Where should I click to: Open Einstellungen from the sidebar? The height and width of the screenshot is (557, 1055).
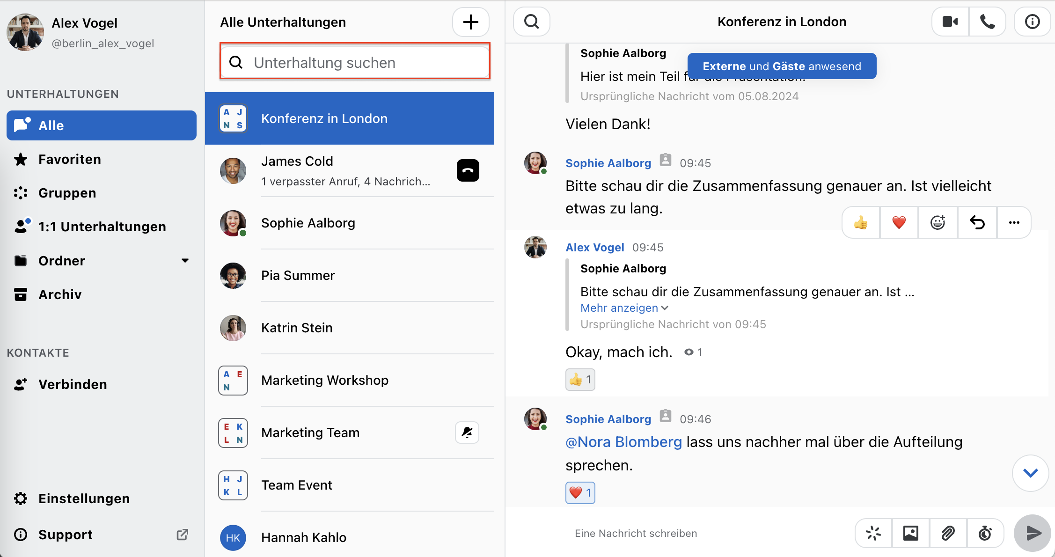(x=84, y=498)
